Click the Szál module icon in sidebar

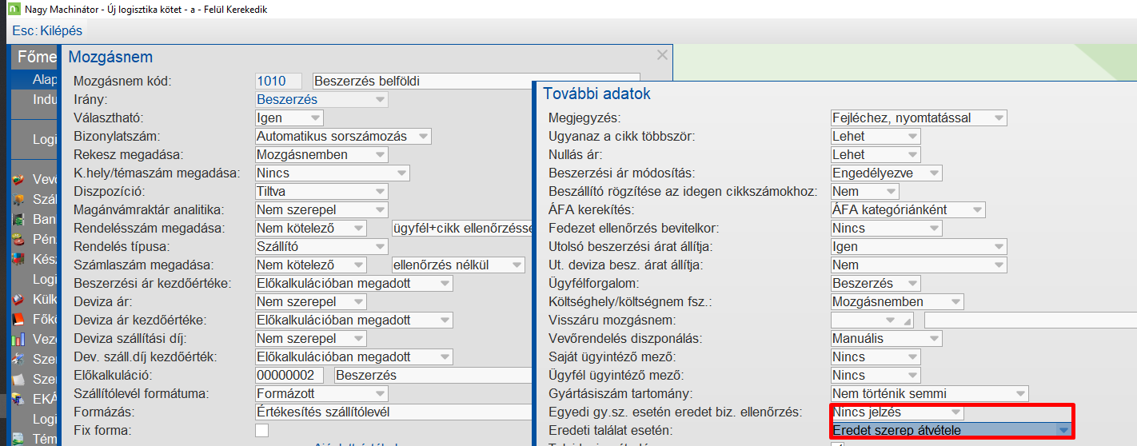(x=18, y=199)
